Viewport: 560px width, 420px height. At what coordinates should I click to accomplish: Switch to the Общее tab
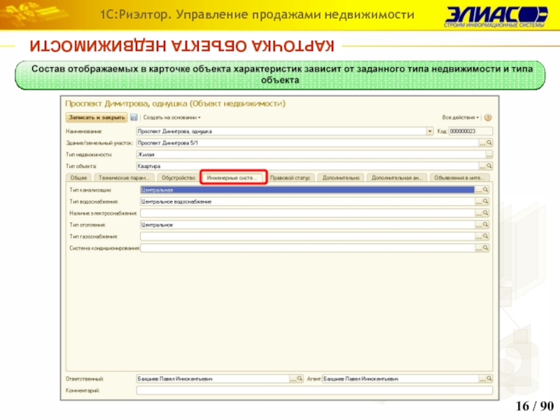(x=78, y=178)
